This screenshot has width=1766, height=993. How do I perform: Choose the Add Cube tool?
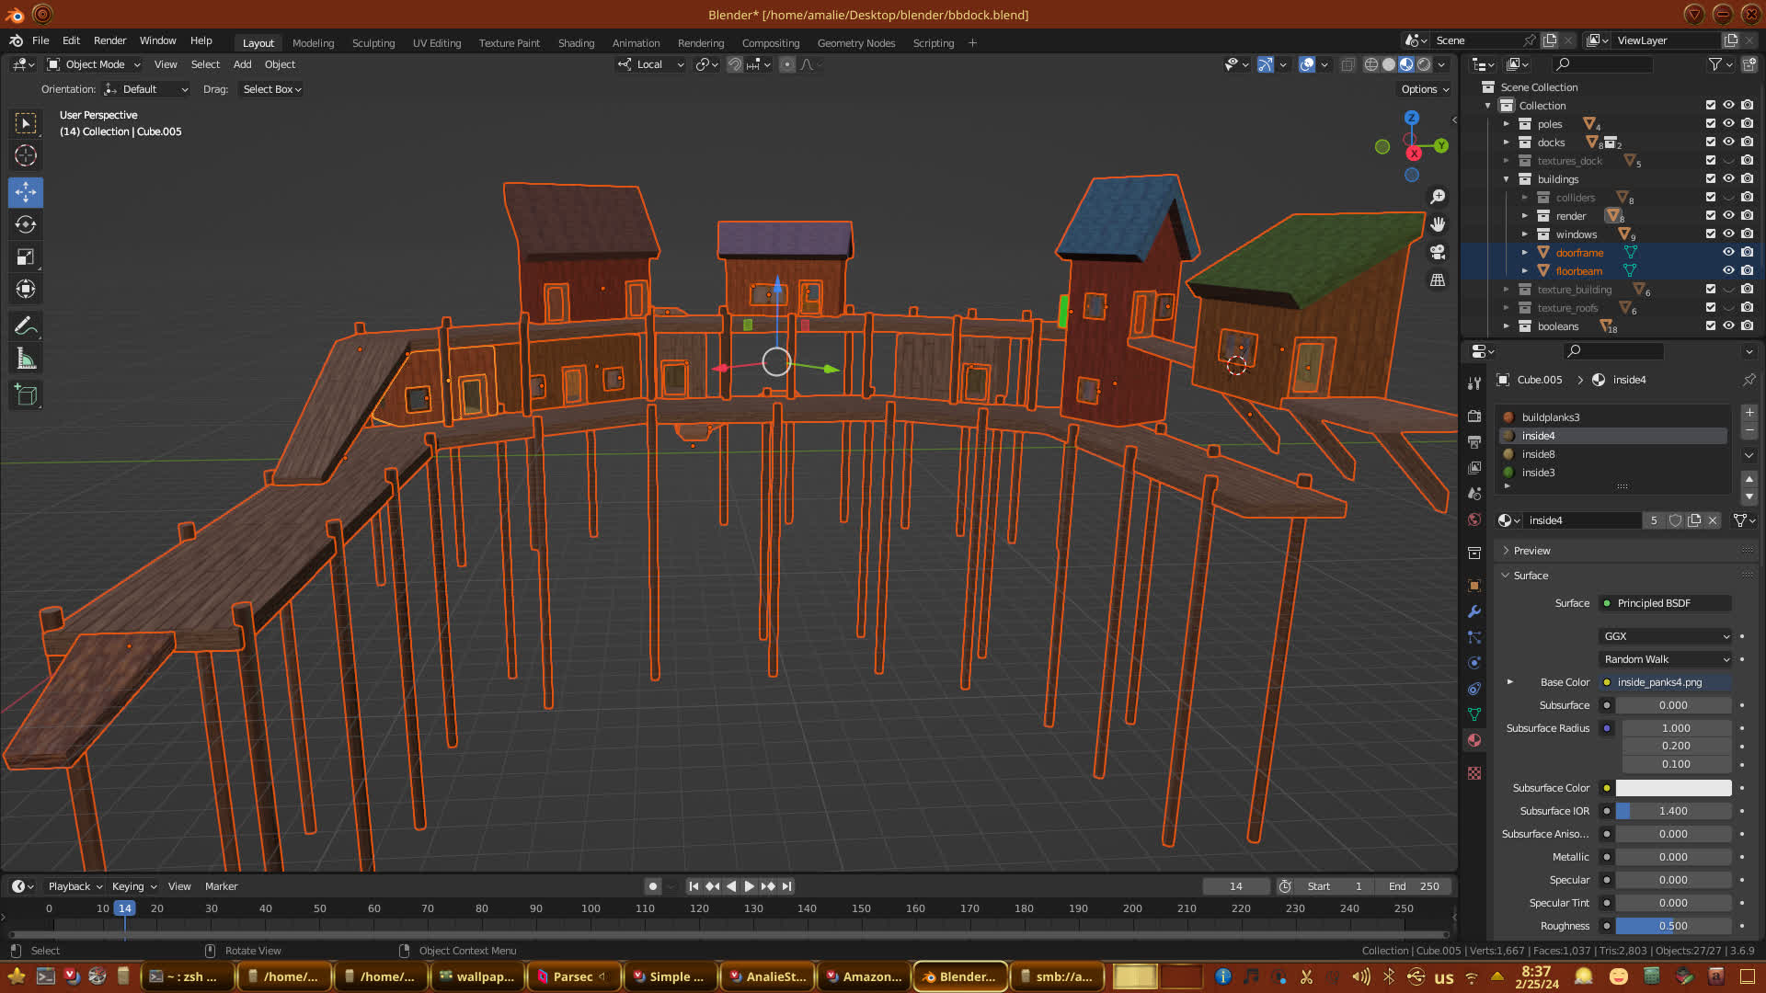tap(26, 395)
